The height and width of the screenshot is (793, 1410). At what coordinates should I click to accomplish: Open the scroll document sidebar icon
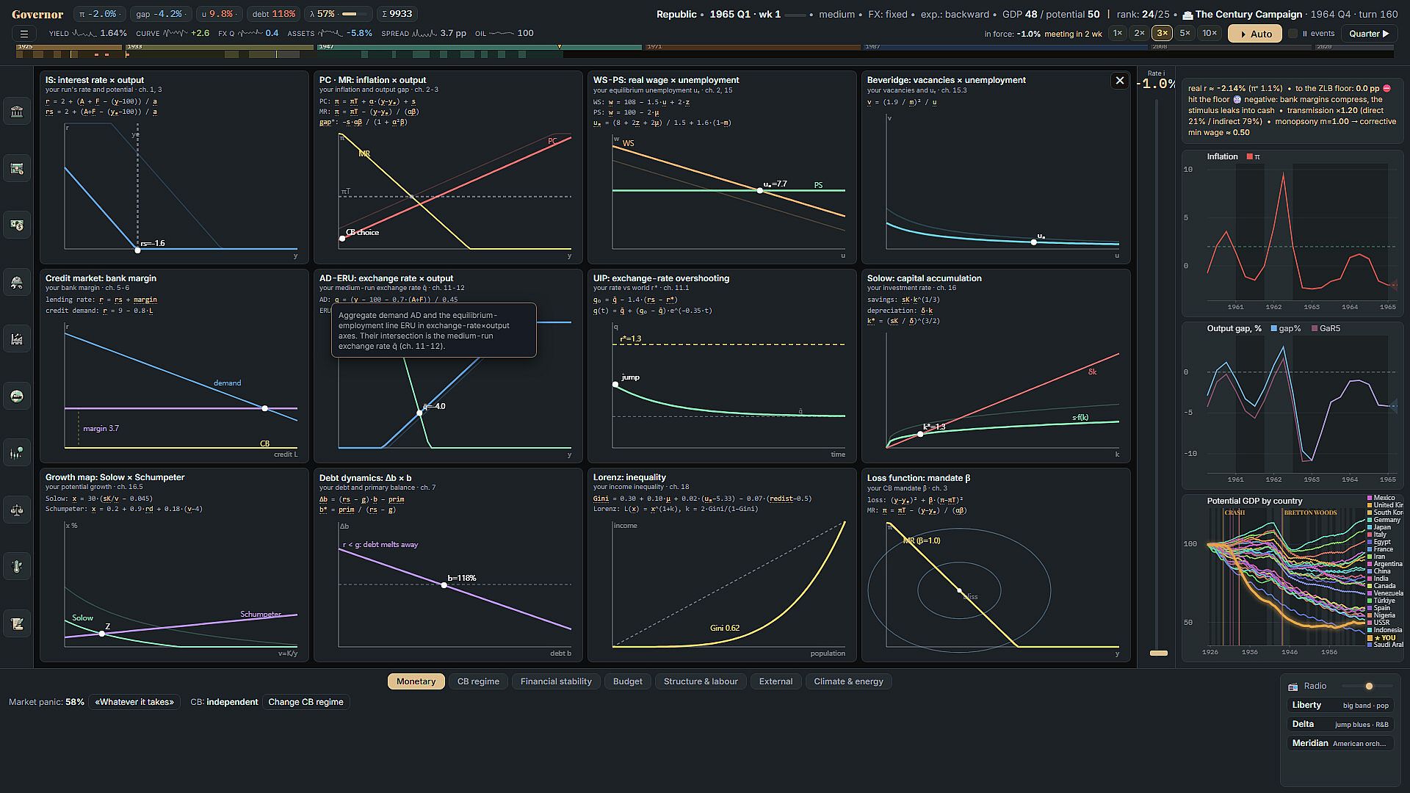click(17, 624)
